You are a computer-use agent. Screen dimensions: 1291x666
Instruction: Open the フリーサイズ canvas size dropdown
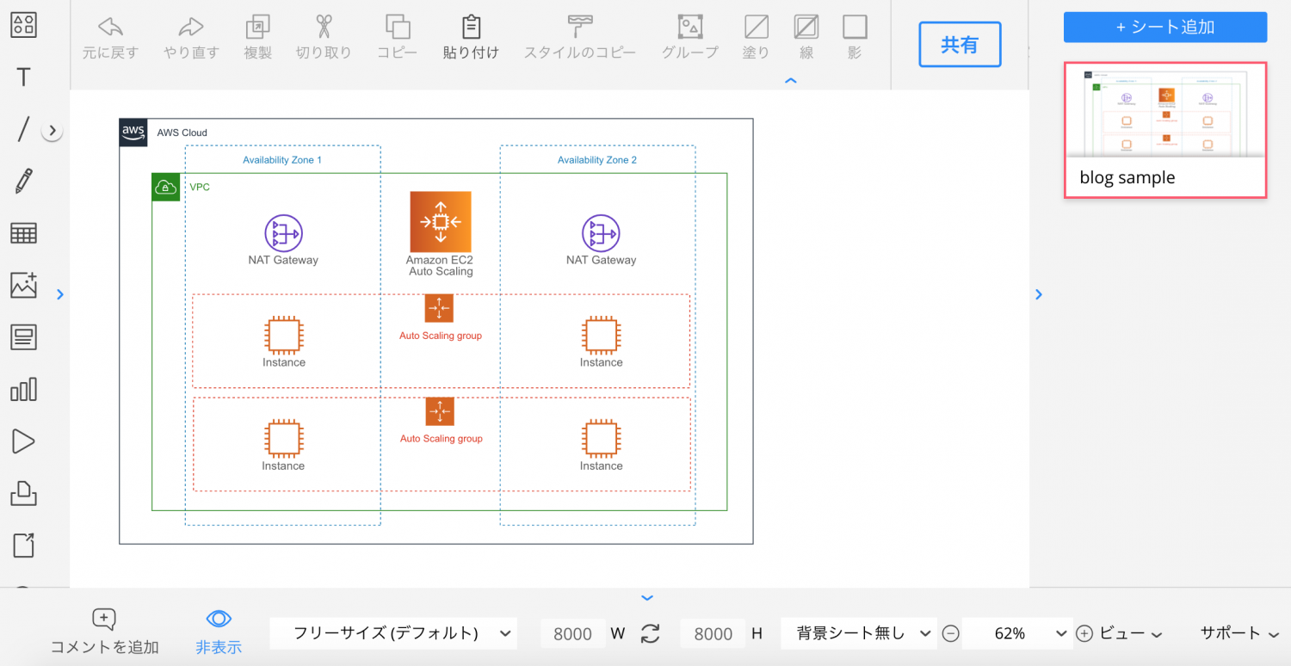point(393,633)
